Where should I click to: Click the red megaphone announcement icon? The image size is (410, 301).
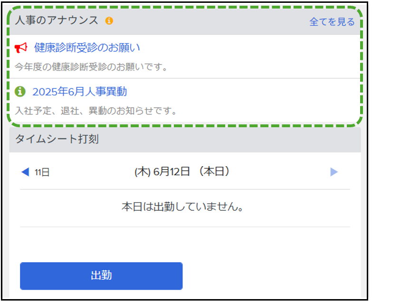21,47
